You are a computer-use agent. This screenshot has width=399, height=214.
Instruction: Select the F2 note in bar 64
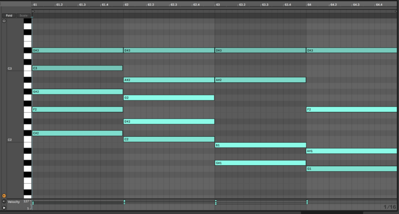[351, 109]
